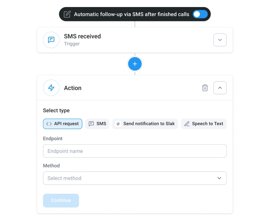Click the SMS received message bubble icon
This screenshot has height=221, width=270.
tap(51, 40)
